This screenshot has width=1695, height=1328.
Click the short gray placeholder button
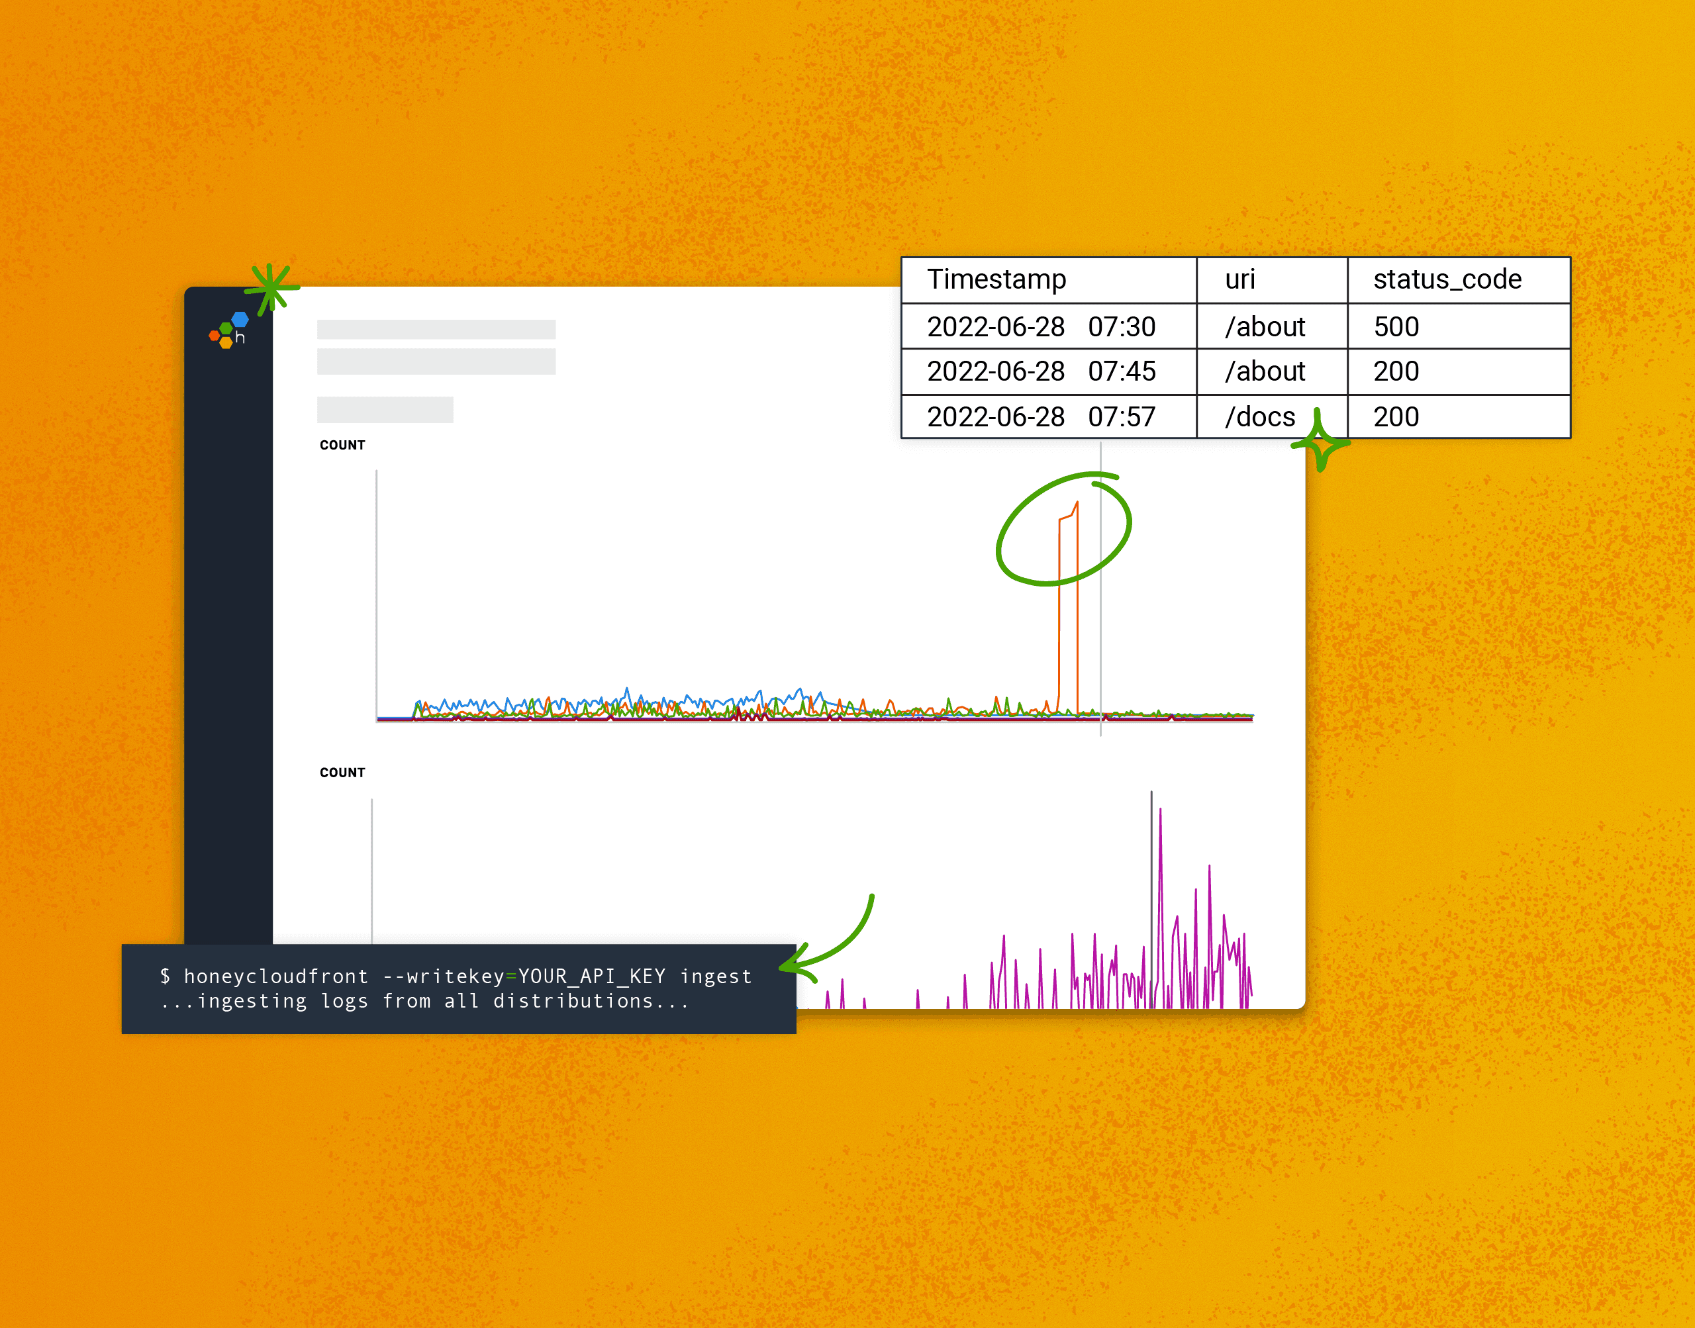click(385, 410)
